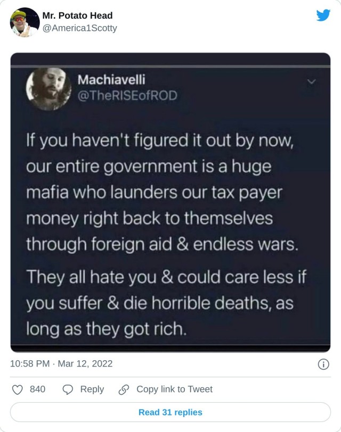
Task: Open the embedded tweet image
Action: pyautogui.click(x=170, y=202)
